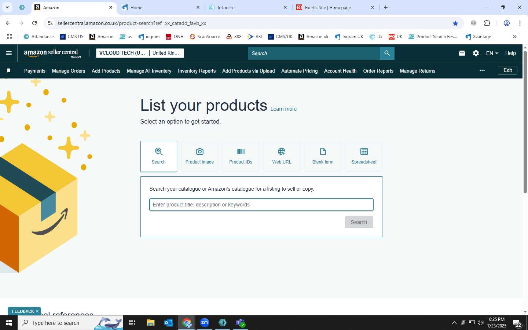Open File Explorer from the taskbar
This screenshot has height=330, width=528.
(151, 323)
